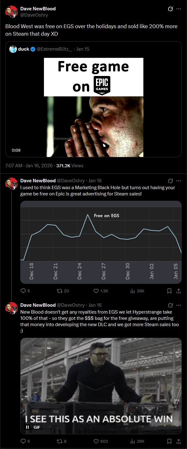Share the Hyperstrange royalties tweet

pos(179,441)
